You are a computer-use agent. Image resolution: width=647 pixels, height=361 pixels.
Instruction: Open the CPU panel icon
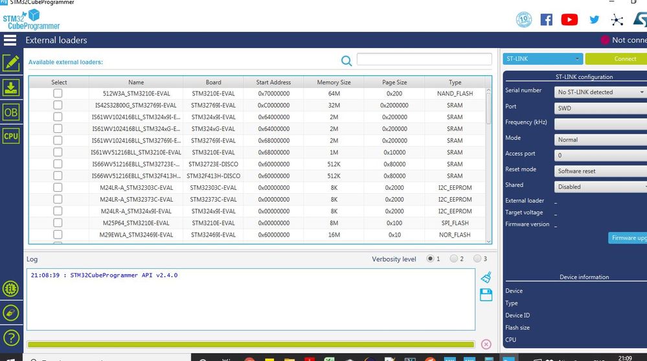pyautogui.click(x=11, y=136)
